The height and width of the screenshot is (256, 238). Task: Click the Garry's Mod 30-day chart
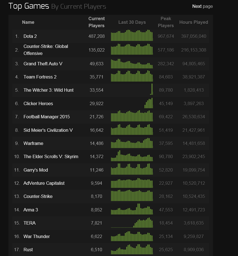click(x=132, y=169)
